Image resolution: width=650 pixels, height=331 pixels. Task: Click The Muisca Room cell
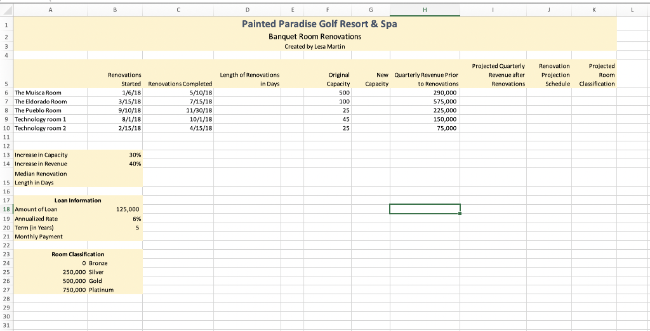pyautogui.click(x=50, y=93)
